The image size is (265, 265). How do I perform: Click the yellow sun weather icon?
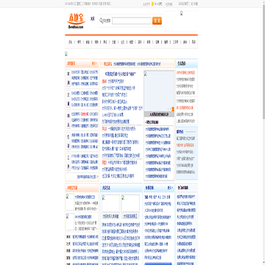pos(152,4)
